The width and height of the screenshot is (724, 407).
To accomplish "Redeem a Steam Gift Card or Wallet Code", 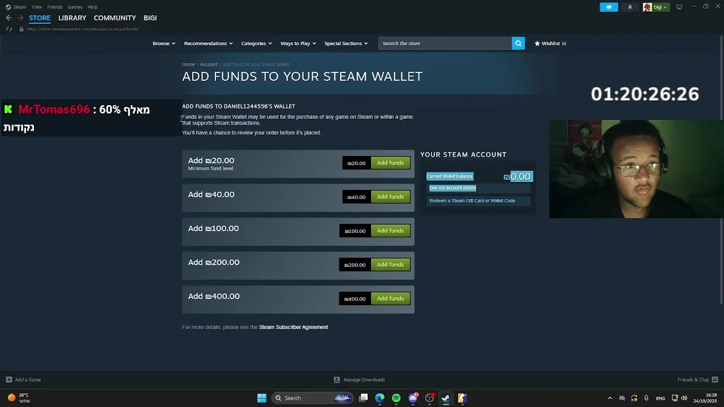I will pos(472,201).
